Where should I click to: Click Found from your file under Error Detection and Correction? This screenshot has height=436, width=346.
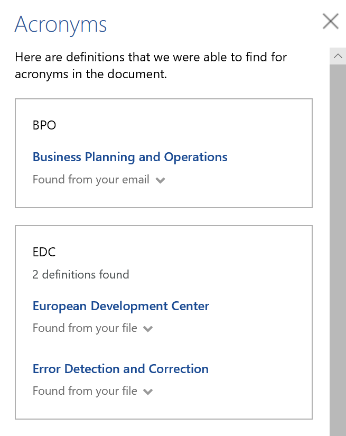[85, 391]
